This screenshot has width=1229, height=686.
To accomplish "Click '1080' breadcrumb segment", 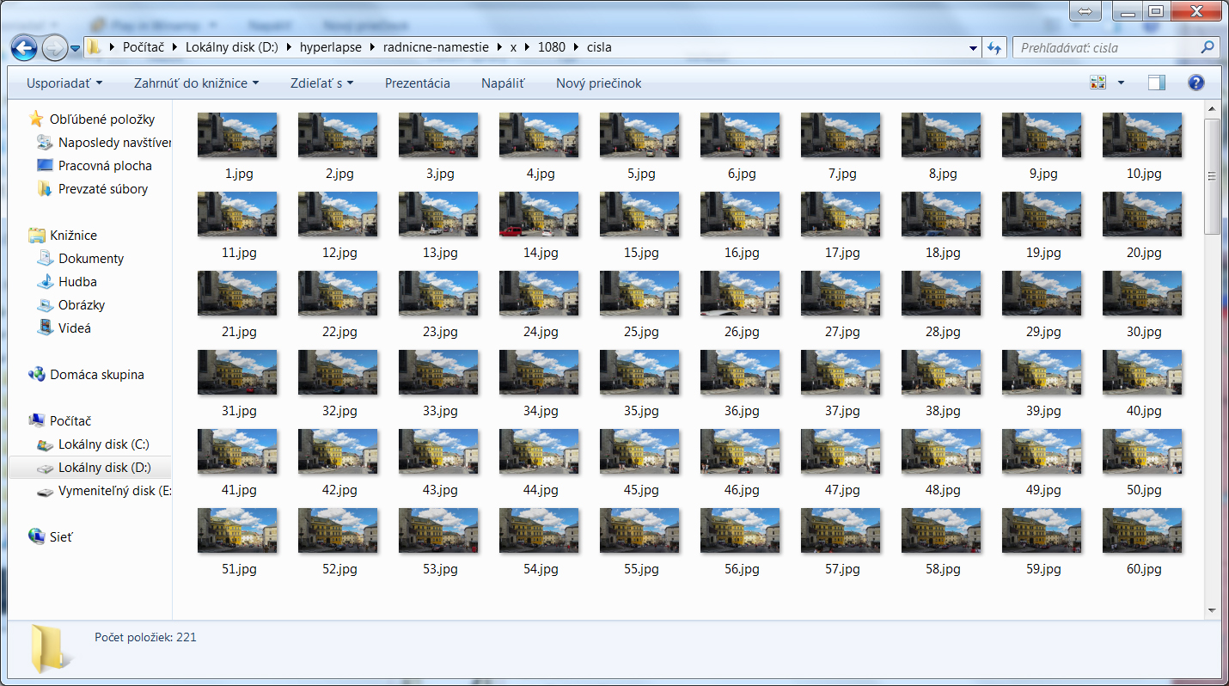I will click(552, 47).
